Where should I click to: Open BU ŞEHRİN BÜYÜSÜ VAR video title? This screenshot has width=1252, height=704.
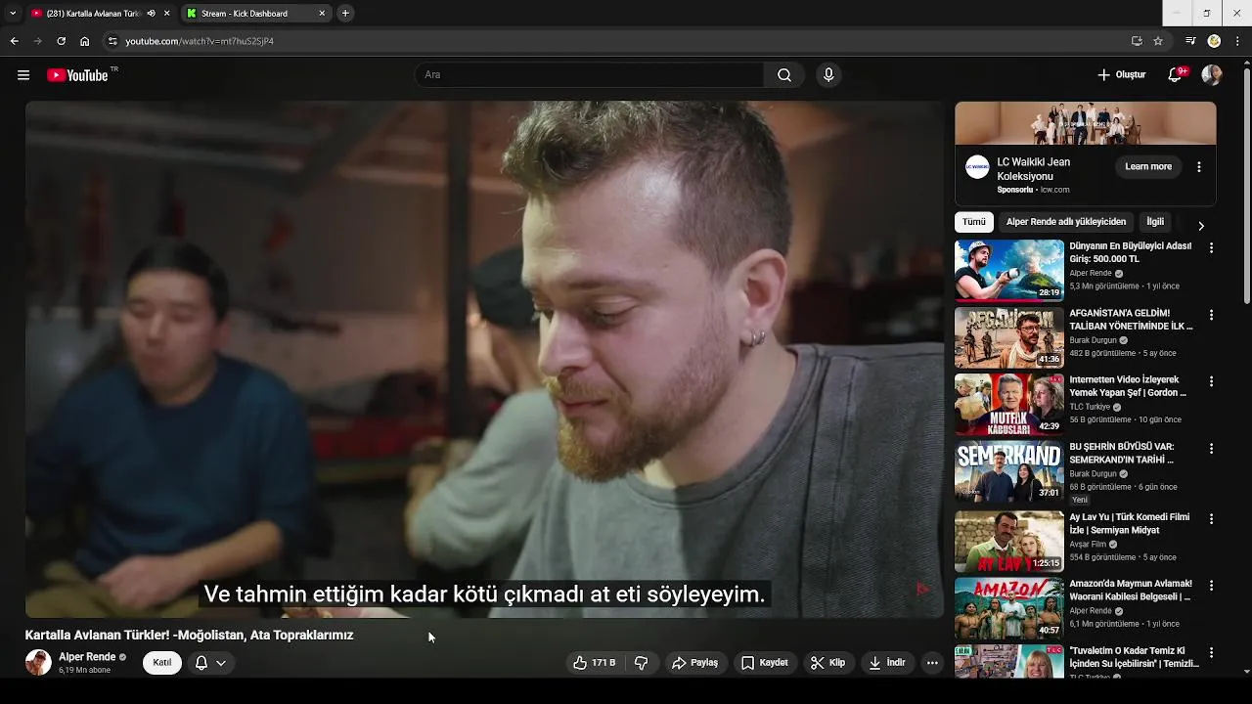point(1122,453)
